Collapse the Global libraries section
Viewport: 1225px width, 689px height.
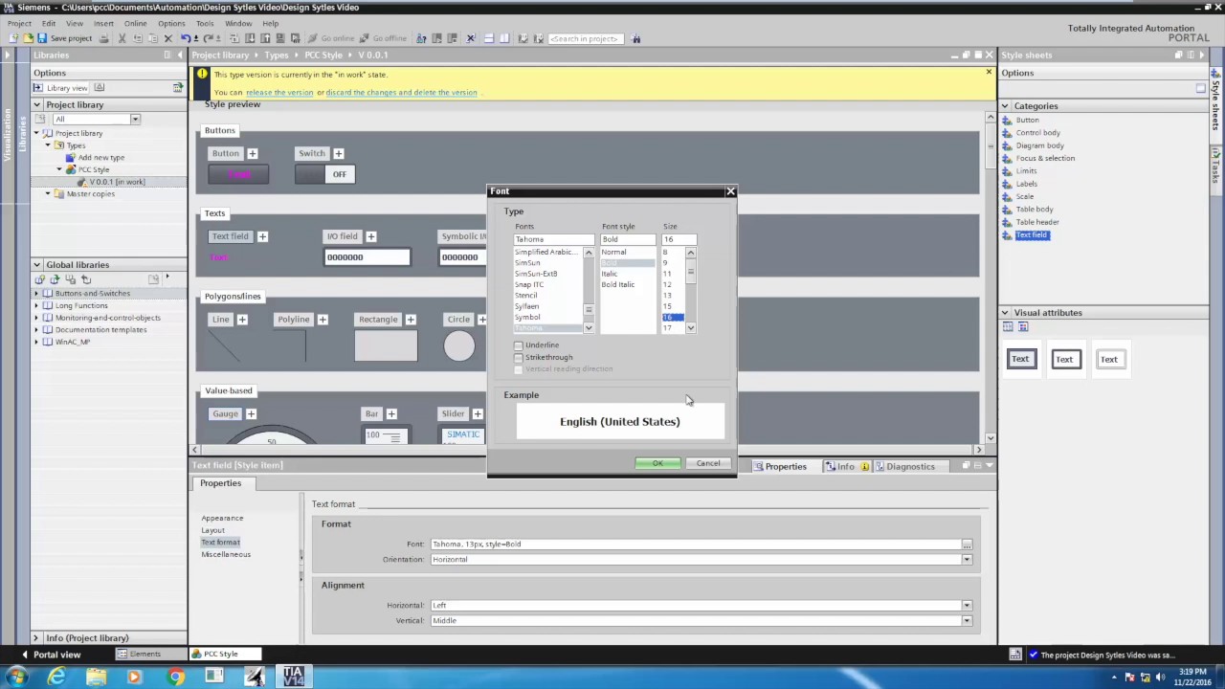click(x=37, y=264)
